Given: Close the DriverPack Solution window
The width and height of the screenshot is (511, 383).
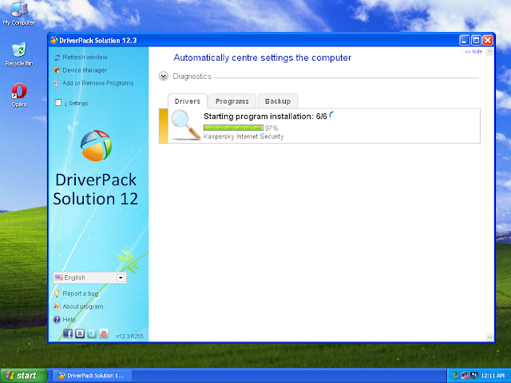Looking at the screenshot, I should (x=488, y=41).
